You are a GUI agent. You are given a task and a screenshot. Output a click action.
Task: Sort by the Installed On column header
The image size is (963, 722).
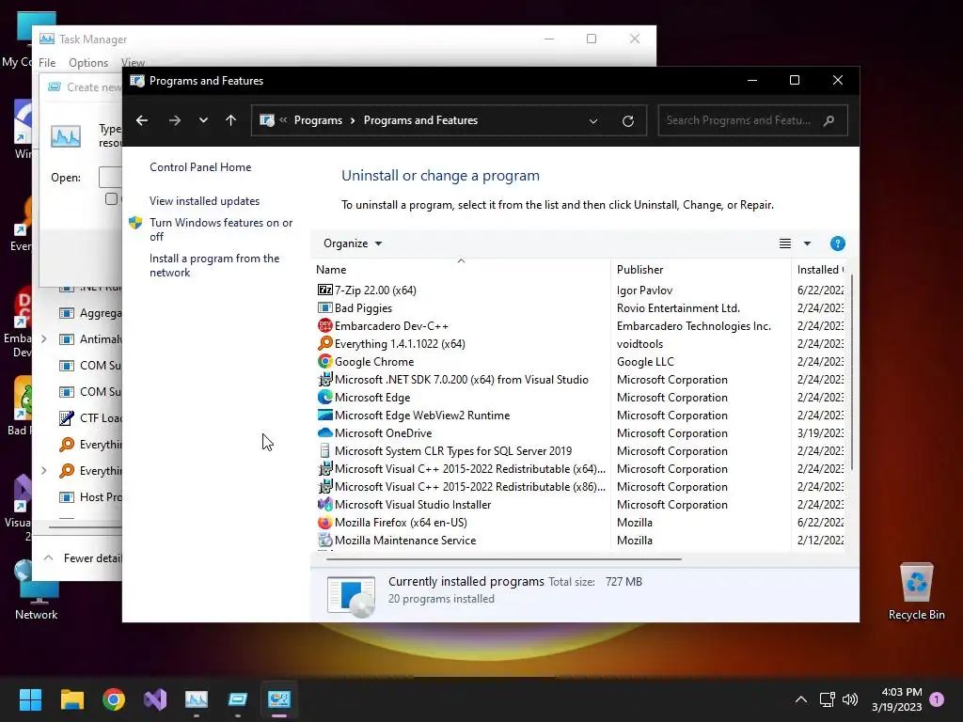(819, 270)
